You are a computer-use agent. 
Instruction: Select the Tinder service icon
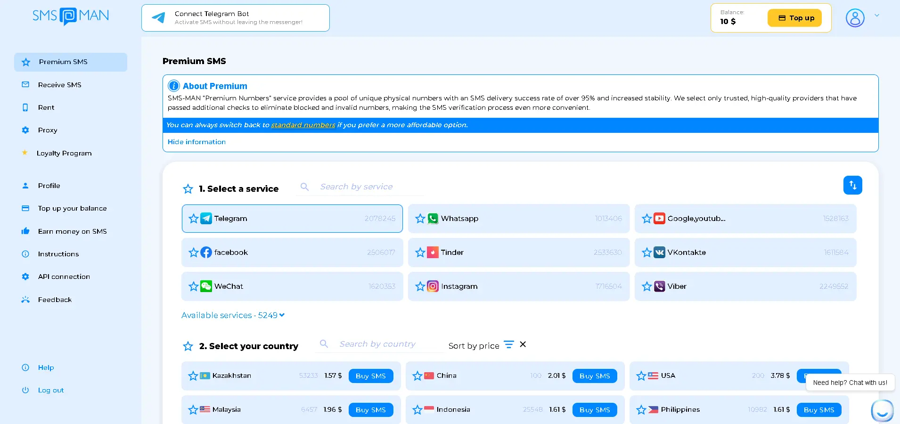(x=433, y=253)
